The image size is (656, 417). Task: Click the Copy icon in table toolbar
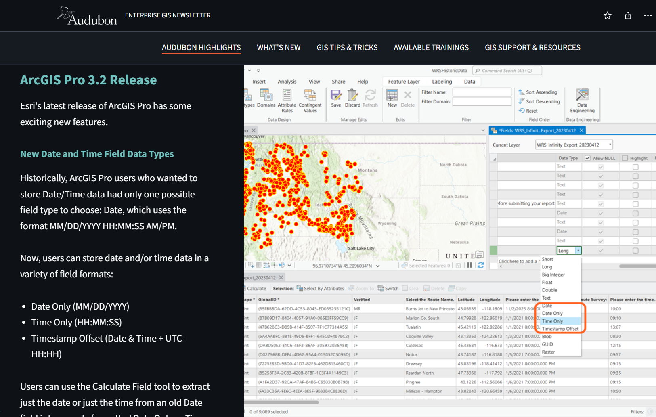(x=451, y=288)
